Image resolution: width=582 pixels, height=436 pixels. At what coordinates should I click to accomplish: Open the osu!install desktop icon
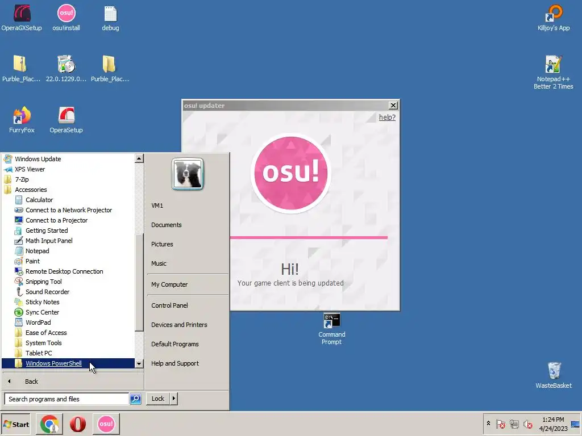[66, 18]
